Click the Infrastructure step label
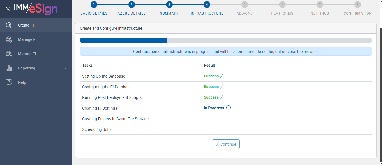Viewport: 383px width, 165px height. tap(207, 13)
